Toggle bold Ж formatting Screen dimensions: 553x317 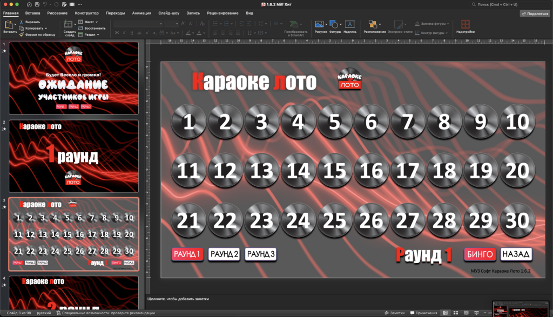point(117,33)
